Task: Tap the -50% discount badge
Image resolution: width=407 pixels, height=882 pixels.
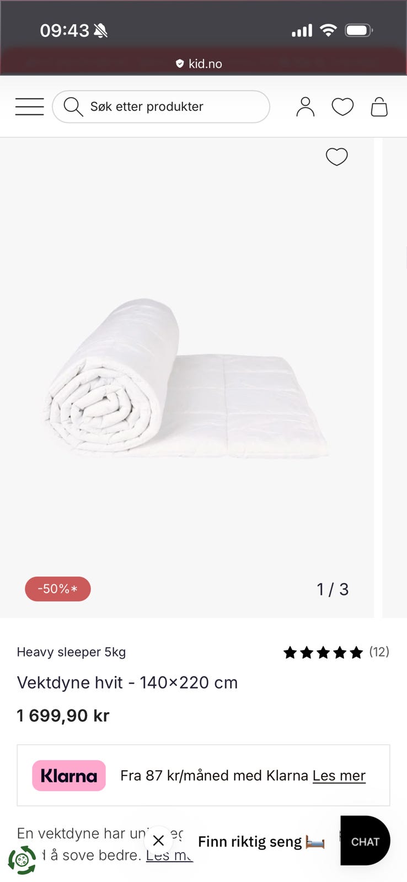Action: [58, 589]
